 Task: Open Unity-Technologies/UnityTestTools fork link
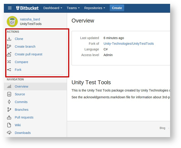point(128,44)
